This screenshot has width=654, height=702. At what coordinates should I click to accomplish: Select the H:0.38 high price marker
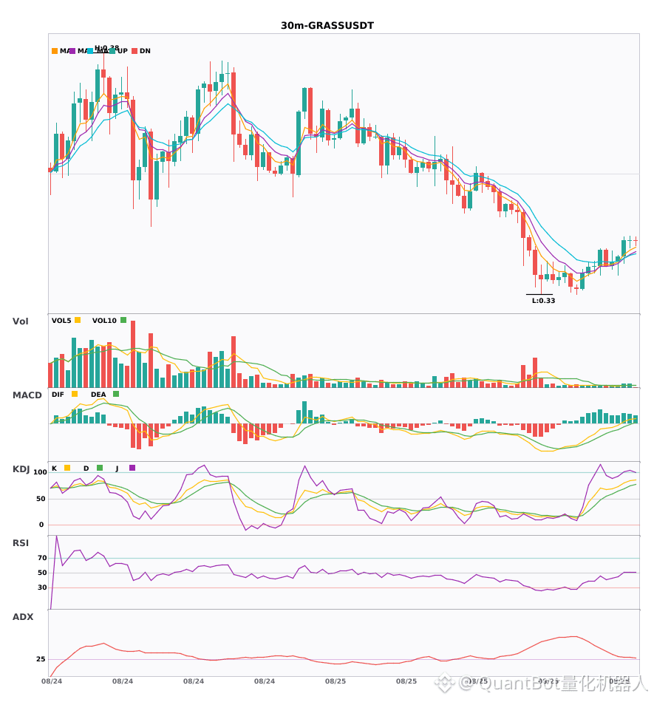[x=107, y=48]
